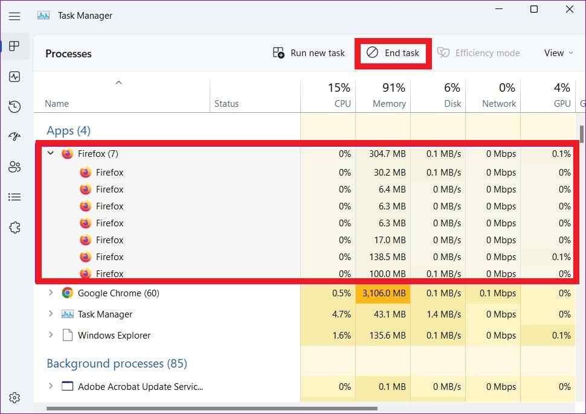
Task: Open the hamburger navigation menu
Action: point(14,16)
